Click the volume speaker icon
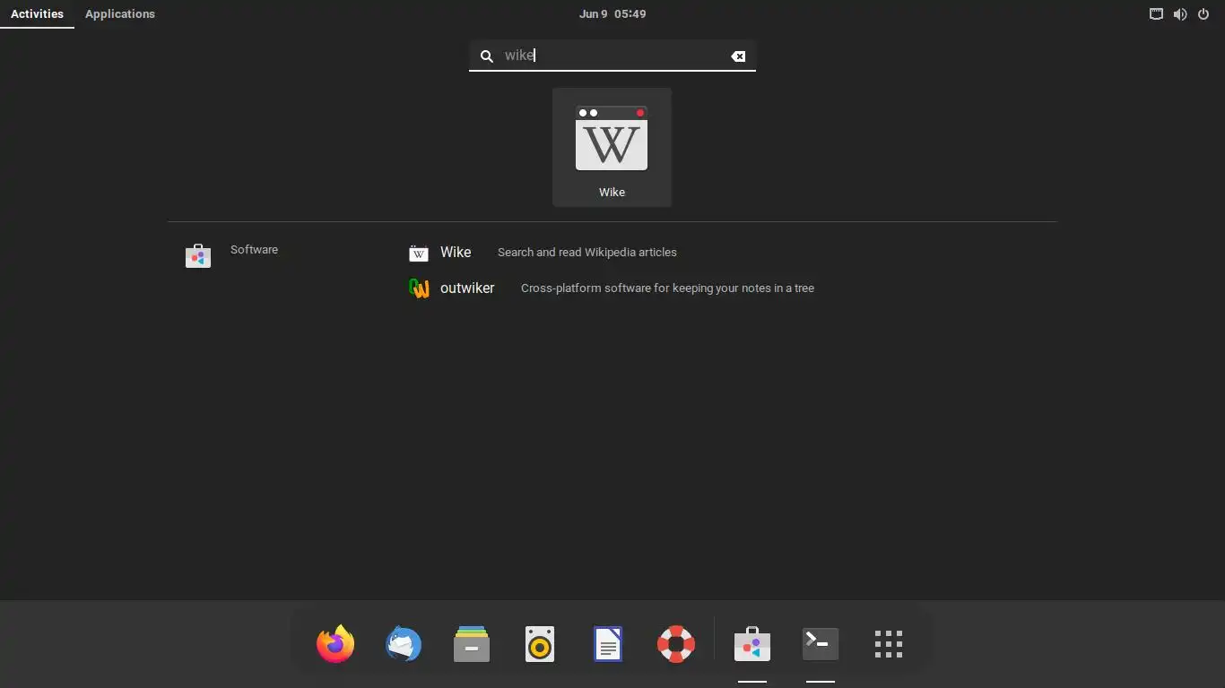This screenshot has width=1225, height=688. [x=1180, y=13]
